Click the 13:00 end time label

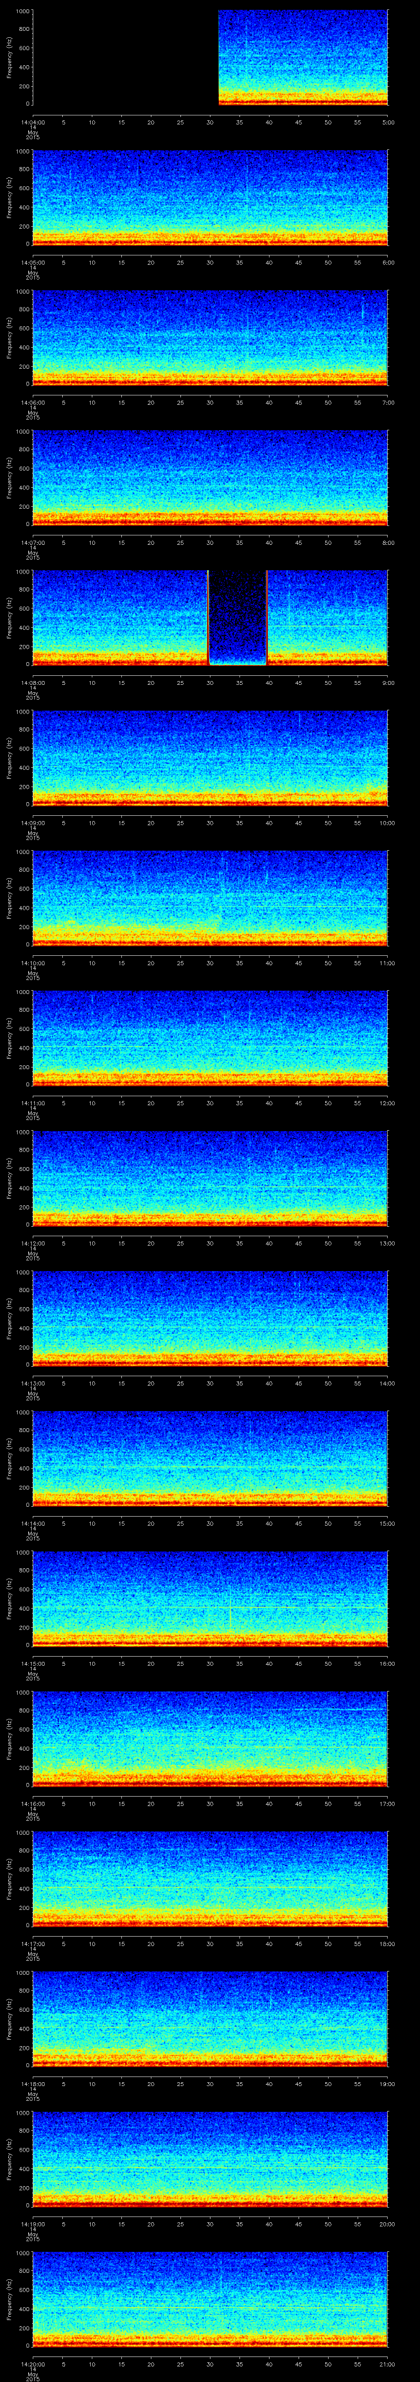388,1244
